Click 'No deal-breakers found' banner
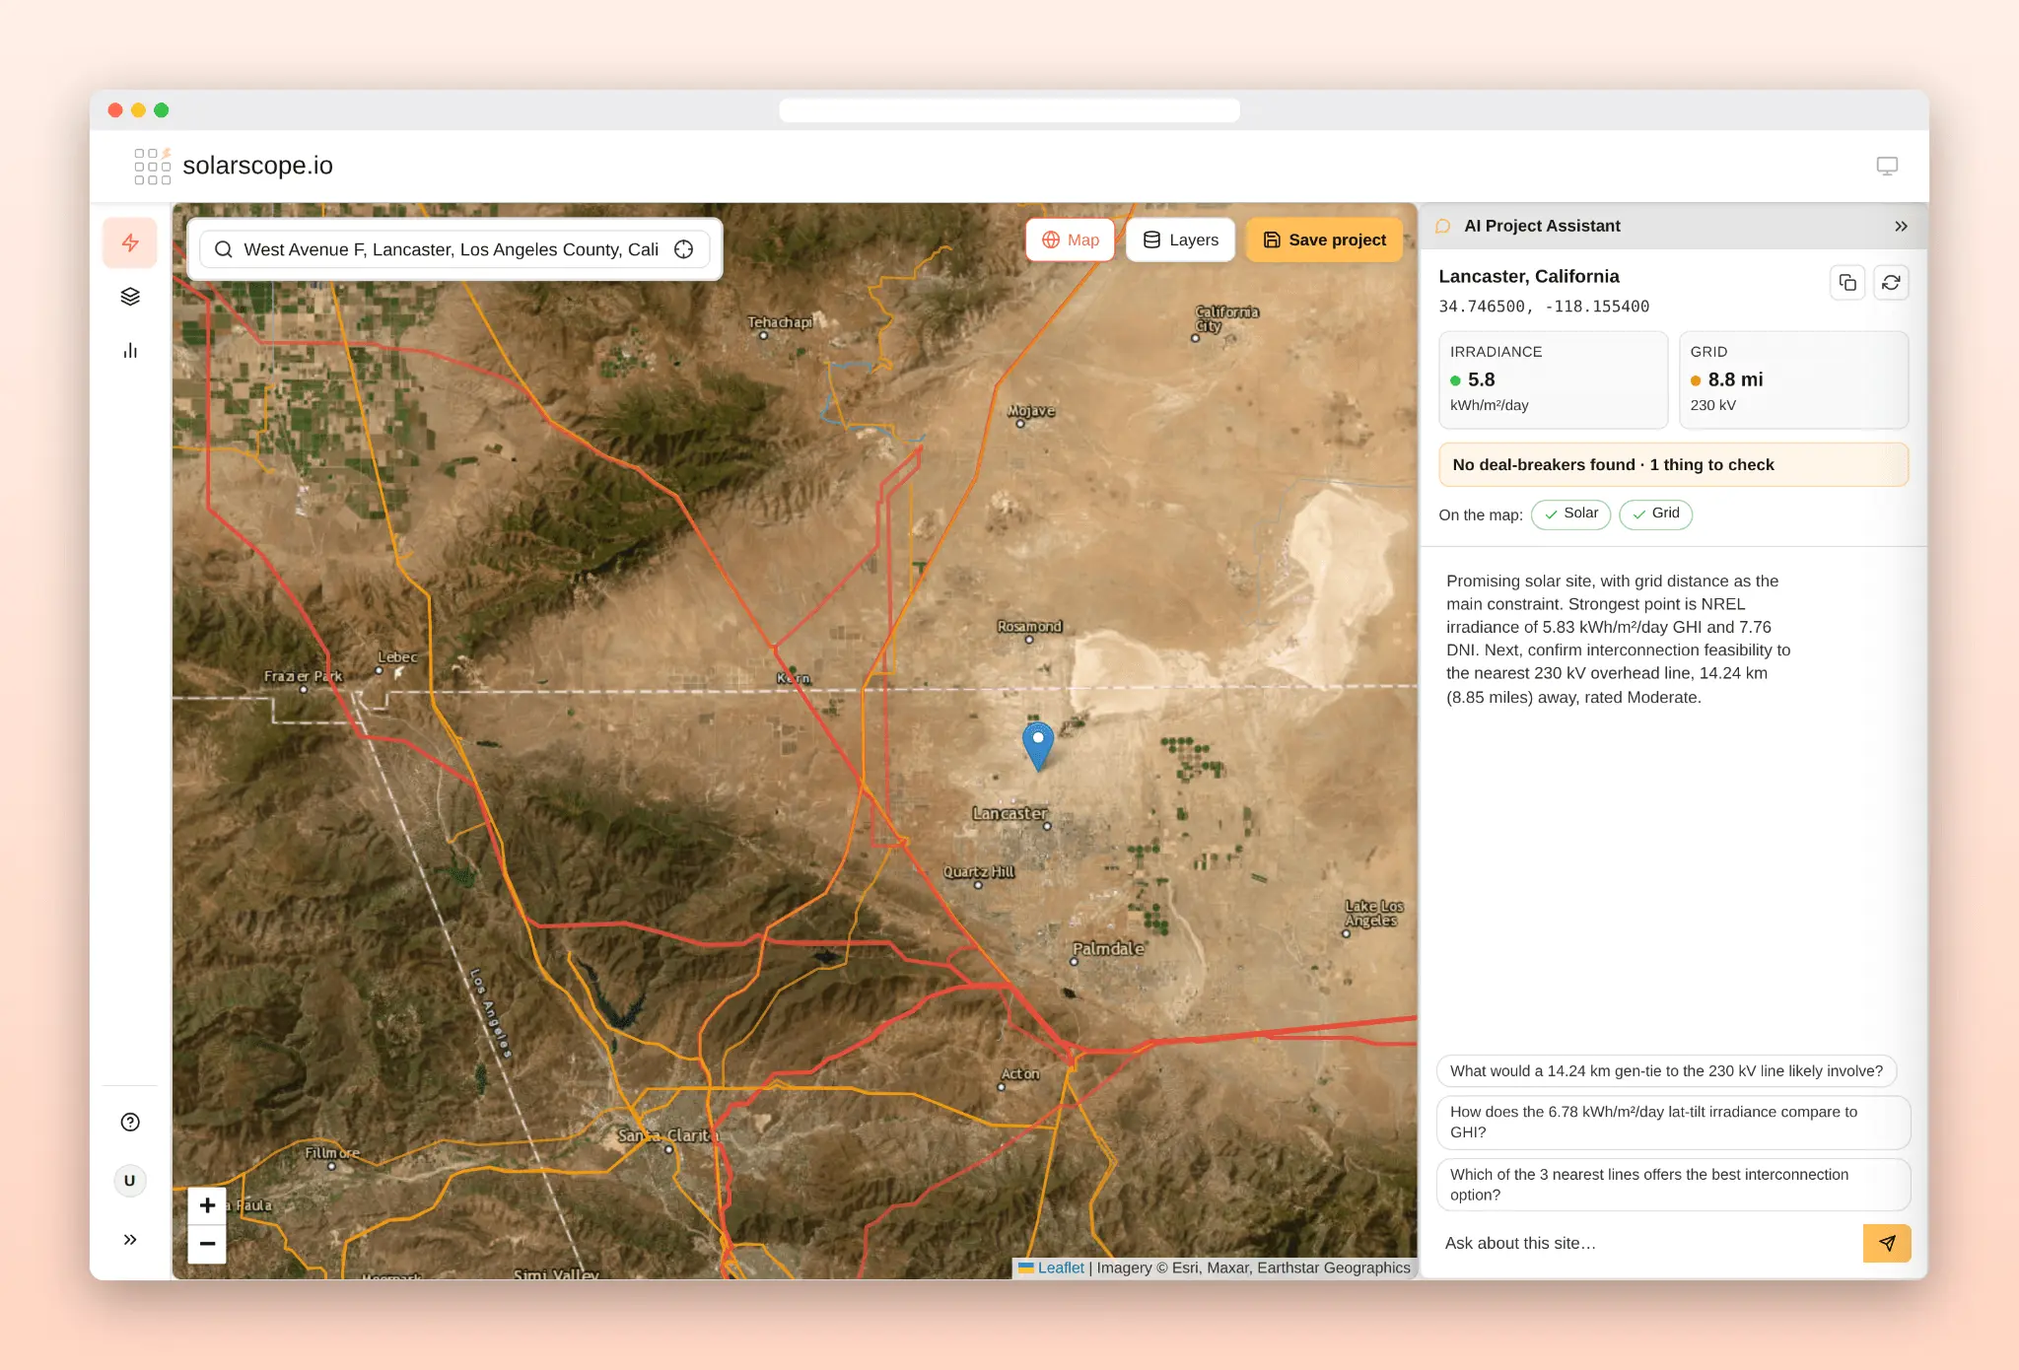The width and height of the screenshot is (2019, 1370). tap(1674, 465)
